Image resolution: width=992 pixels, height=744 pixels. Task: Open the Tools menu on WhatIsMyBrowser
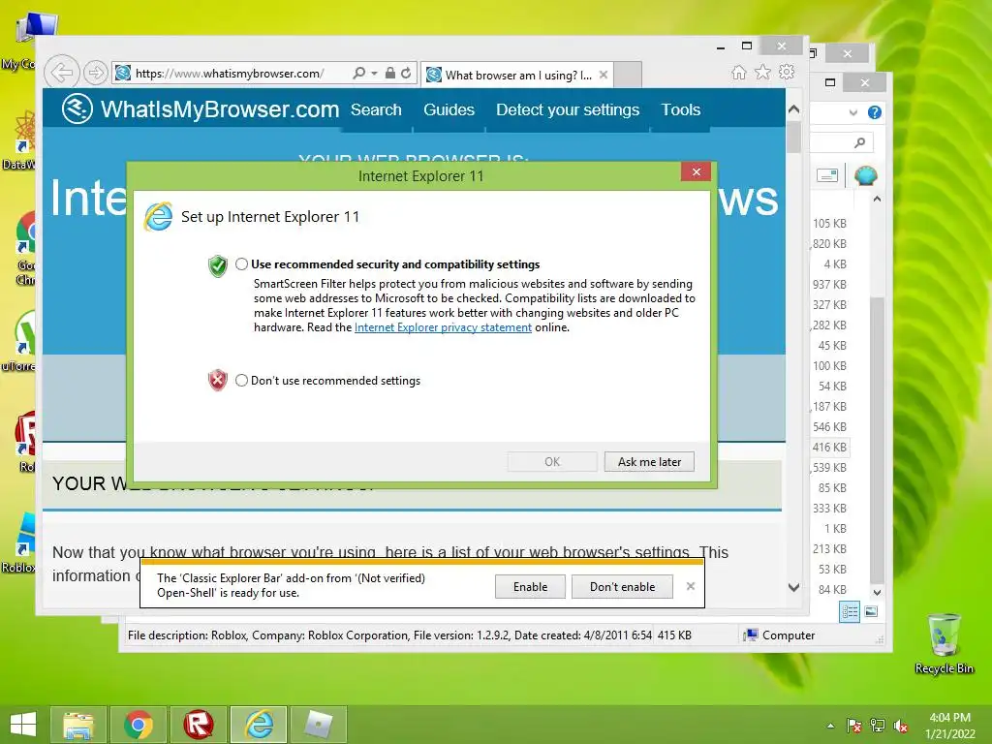coord(681,109)
